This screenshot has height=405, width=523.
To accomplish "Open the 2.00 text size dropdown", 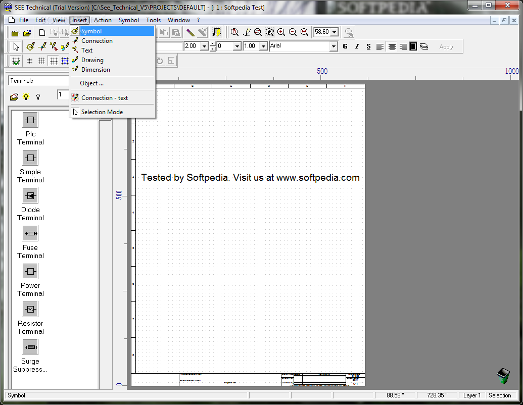I will (204, 46).
